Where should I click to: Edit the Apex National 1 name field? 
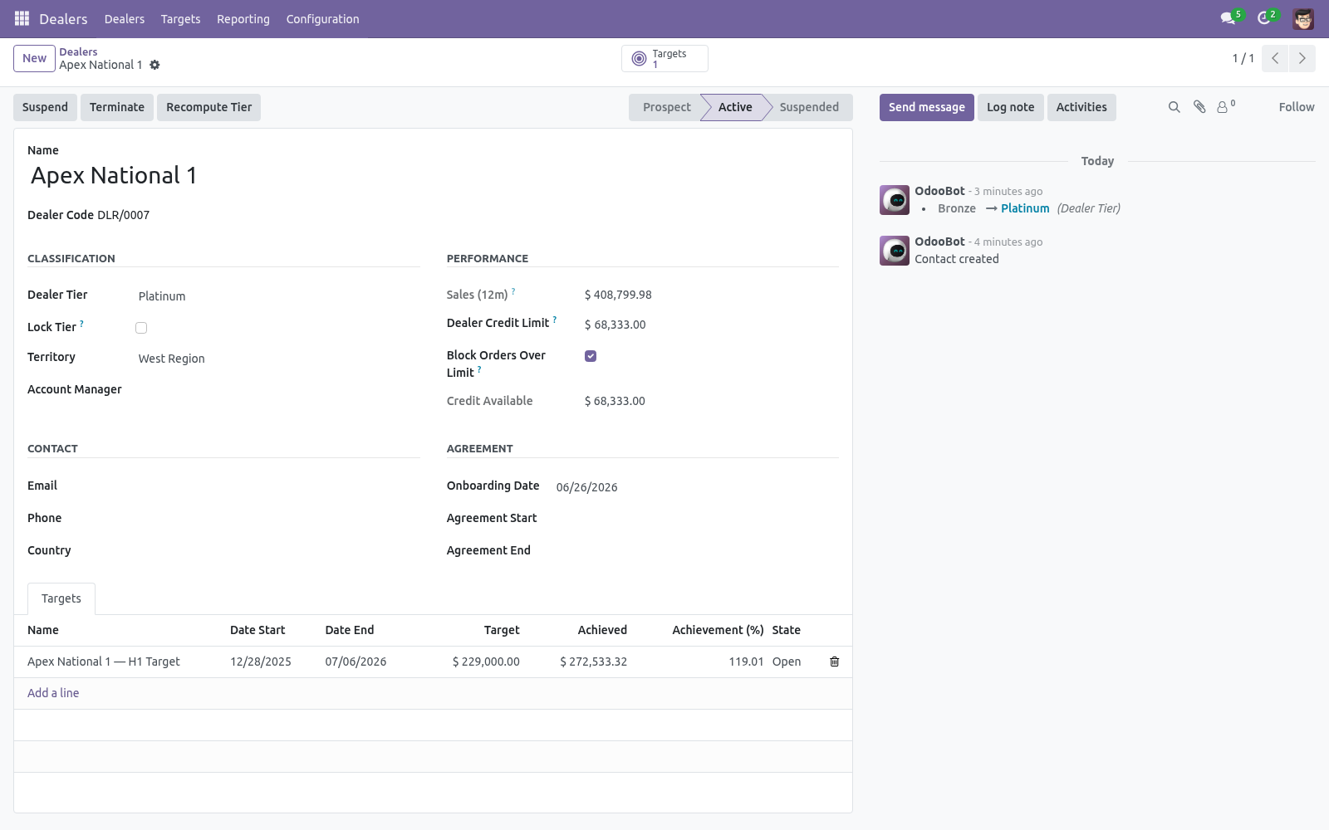[433, 175]
